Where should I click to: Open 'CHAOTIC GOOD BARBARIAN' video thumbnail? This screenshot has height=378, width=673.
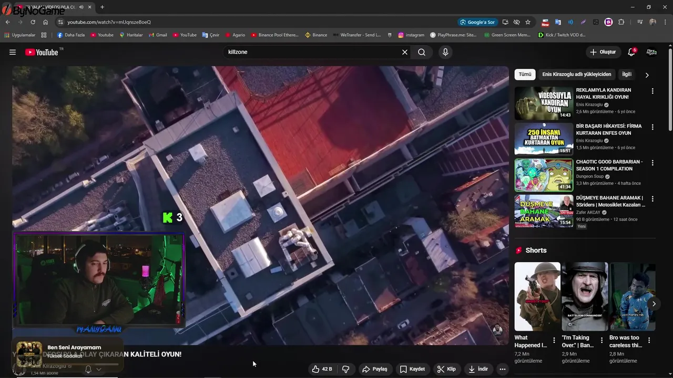[x=544, y=175]
